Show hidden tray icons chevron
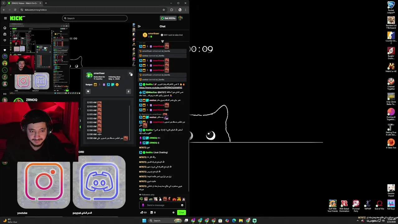 point(358,221)
